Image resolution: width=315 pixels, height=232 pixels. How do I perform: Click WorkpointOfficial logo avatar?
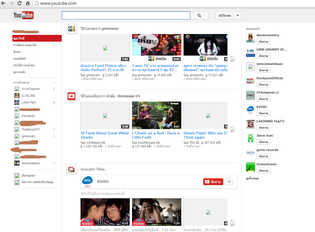pyautogui.click(x=251, y=81)
